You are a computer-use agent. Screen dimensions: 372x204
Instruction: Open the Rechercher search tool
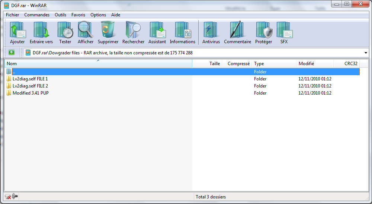[x=133, y=32]
